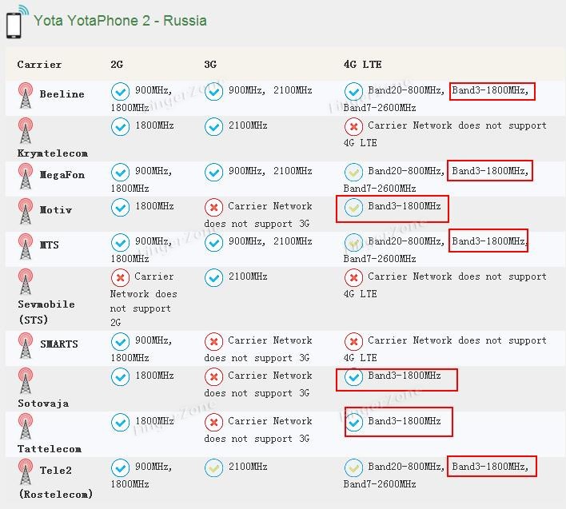Click the 3G column header
This screenshot has width=566, height=509.
(x=210, y=65)
